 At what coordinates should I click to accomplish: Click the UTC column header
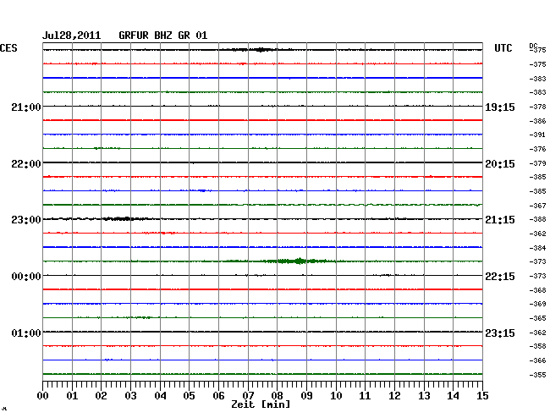point(503,48)
